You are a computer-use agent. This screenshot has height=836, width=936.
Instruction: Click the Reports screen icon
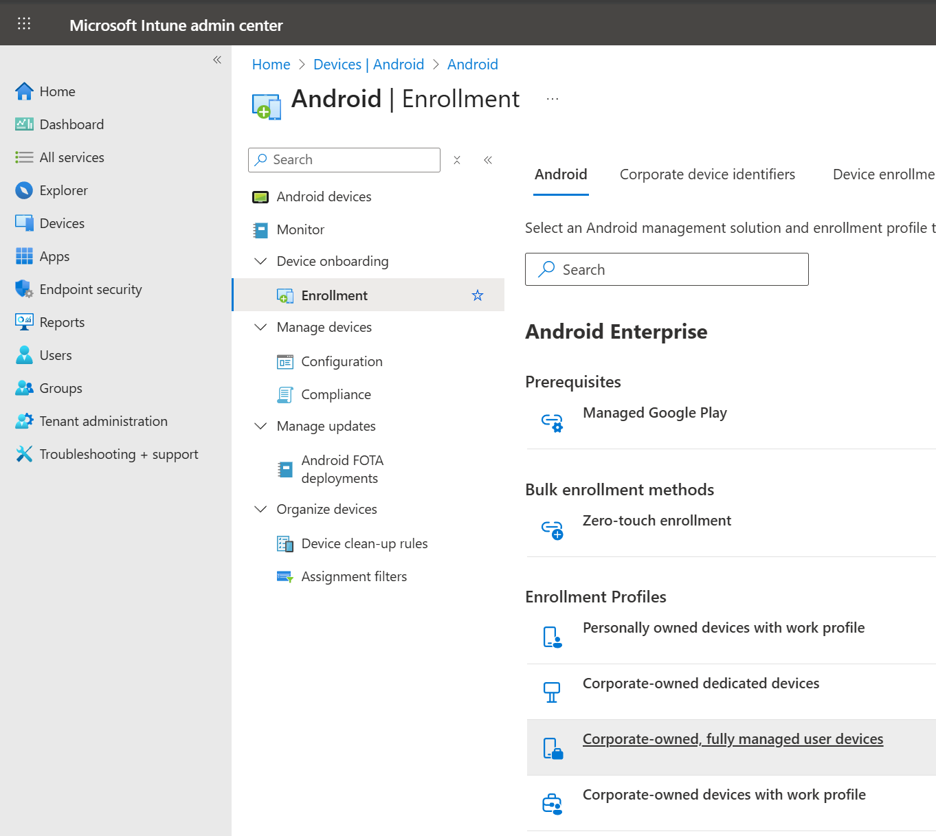24,322
